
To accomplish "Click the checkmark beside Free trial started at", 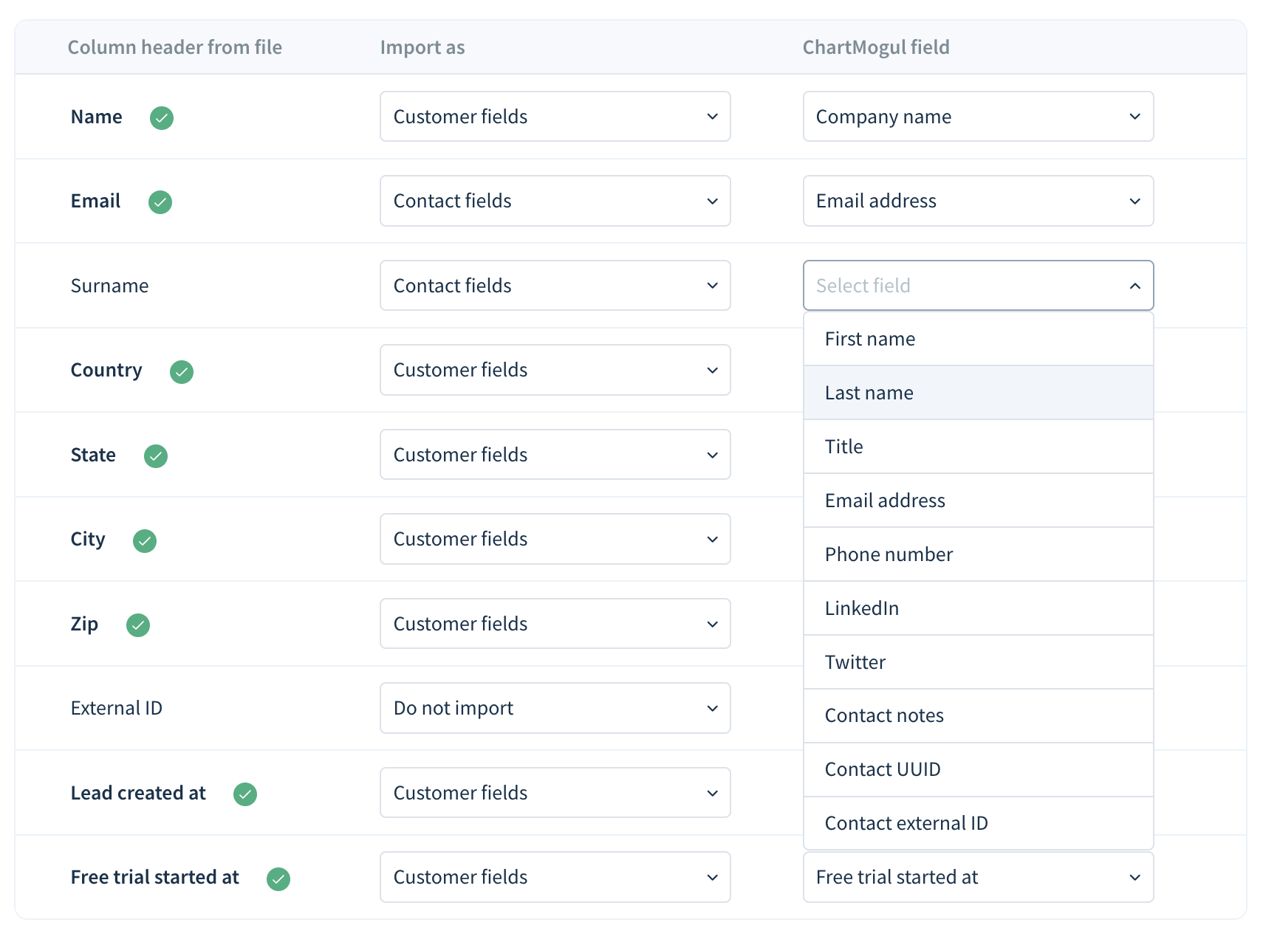I will click(278, 879).
